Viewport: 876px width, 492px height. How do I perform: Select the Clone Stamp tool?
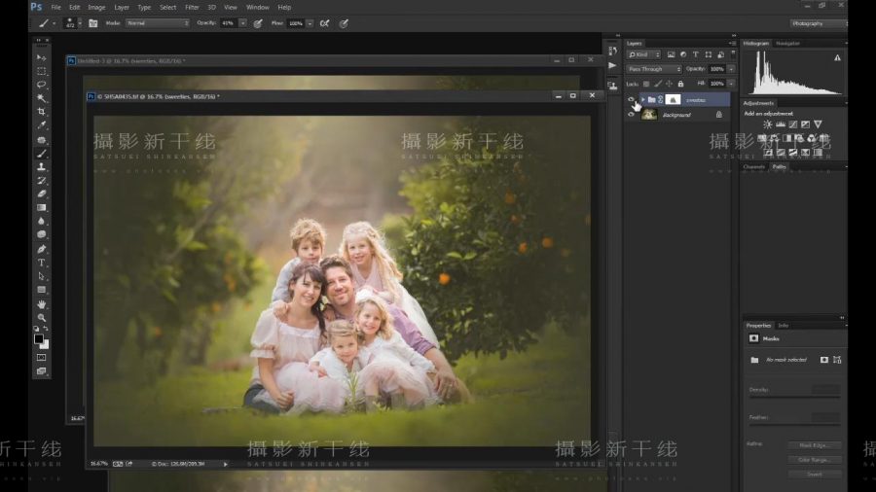pos(41,167)
